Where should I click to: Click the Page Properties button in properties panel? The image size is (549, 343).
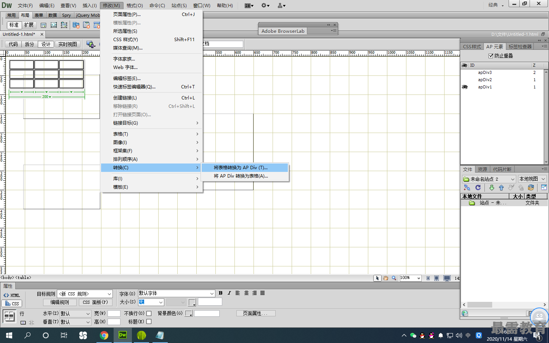coord(255,313)
